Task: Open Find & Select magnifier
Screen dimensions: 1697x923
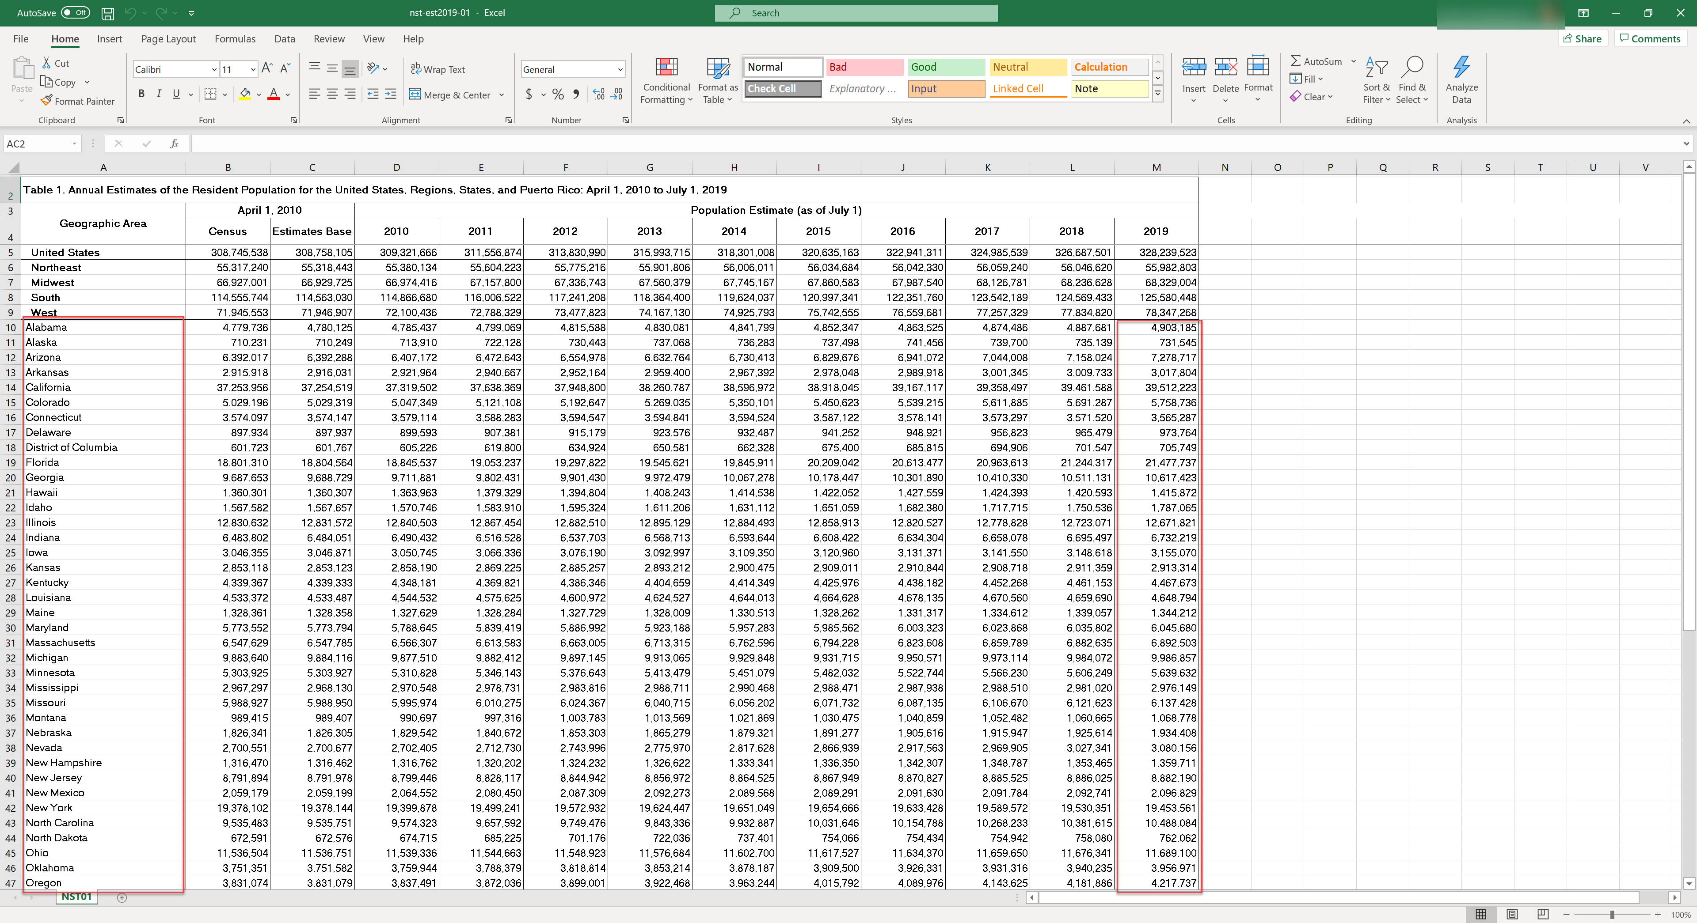Action: pyautogui.click(x=1412, y=80)
